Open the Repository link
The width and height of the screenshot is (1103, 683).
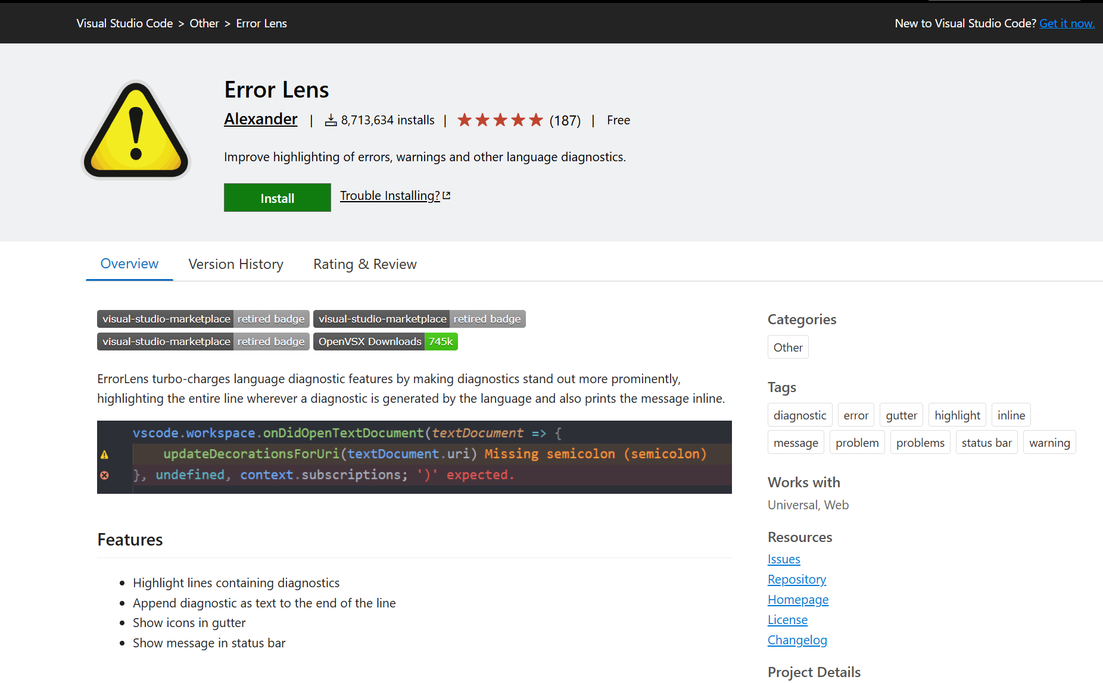(797, 579)
